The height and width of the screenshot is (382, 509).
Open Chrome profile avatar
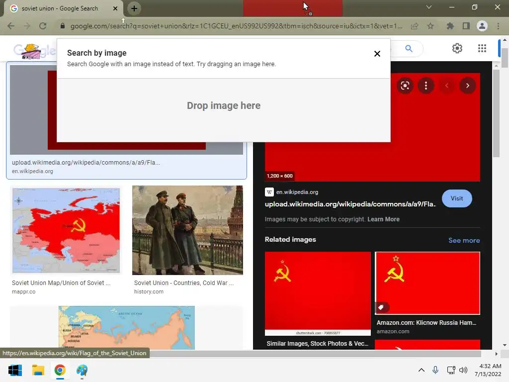(x=482, y=26)
